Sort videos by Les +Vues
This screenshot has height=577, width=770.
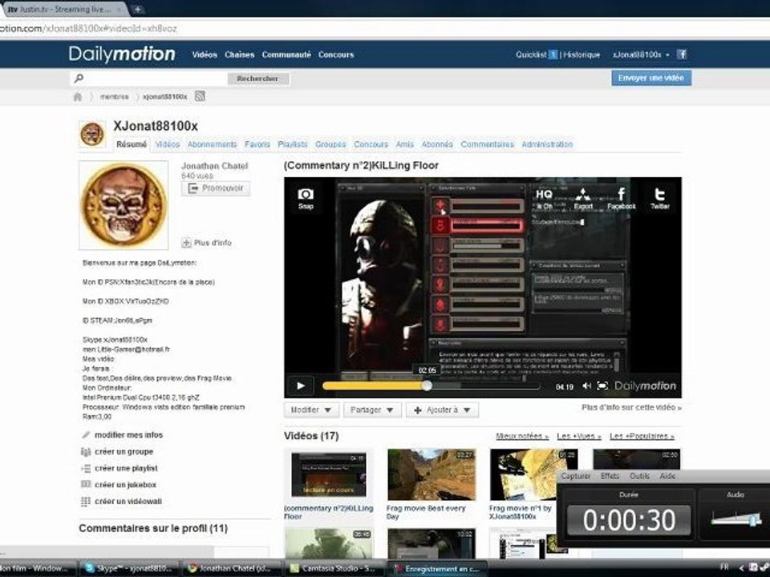pyautogui.click(x=579, y=436)
